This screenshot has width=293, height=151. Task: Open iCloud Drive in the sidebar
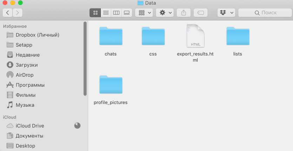44,126
